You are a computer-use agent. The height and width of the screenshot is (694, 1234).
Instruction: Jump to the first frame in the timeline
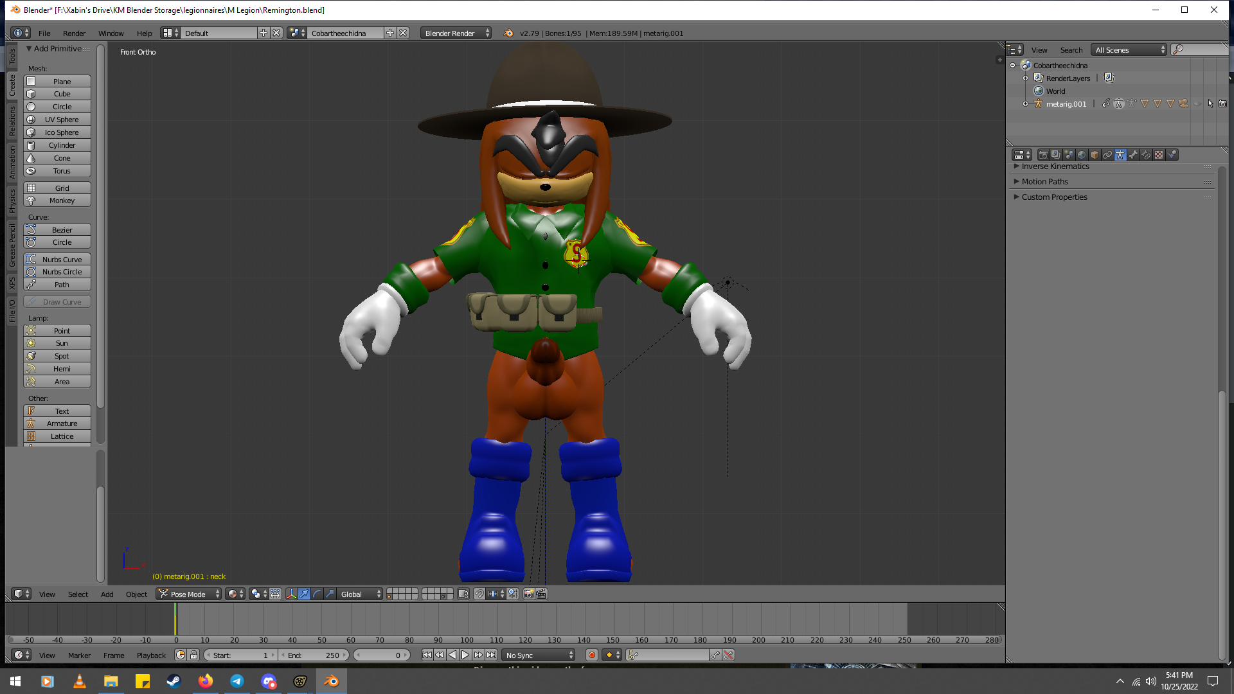click(427, 655)
